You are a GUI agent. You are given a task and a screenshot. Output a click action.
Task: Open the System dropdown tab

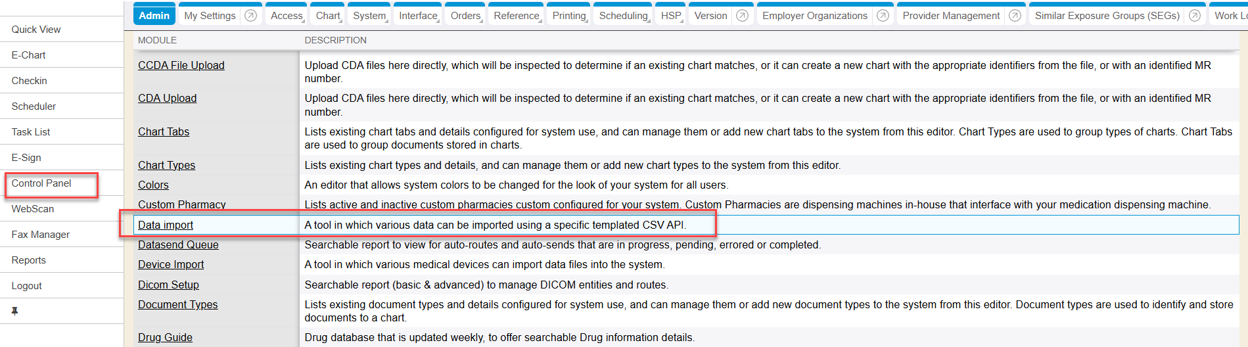coord(369,16)
